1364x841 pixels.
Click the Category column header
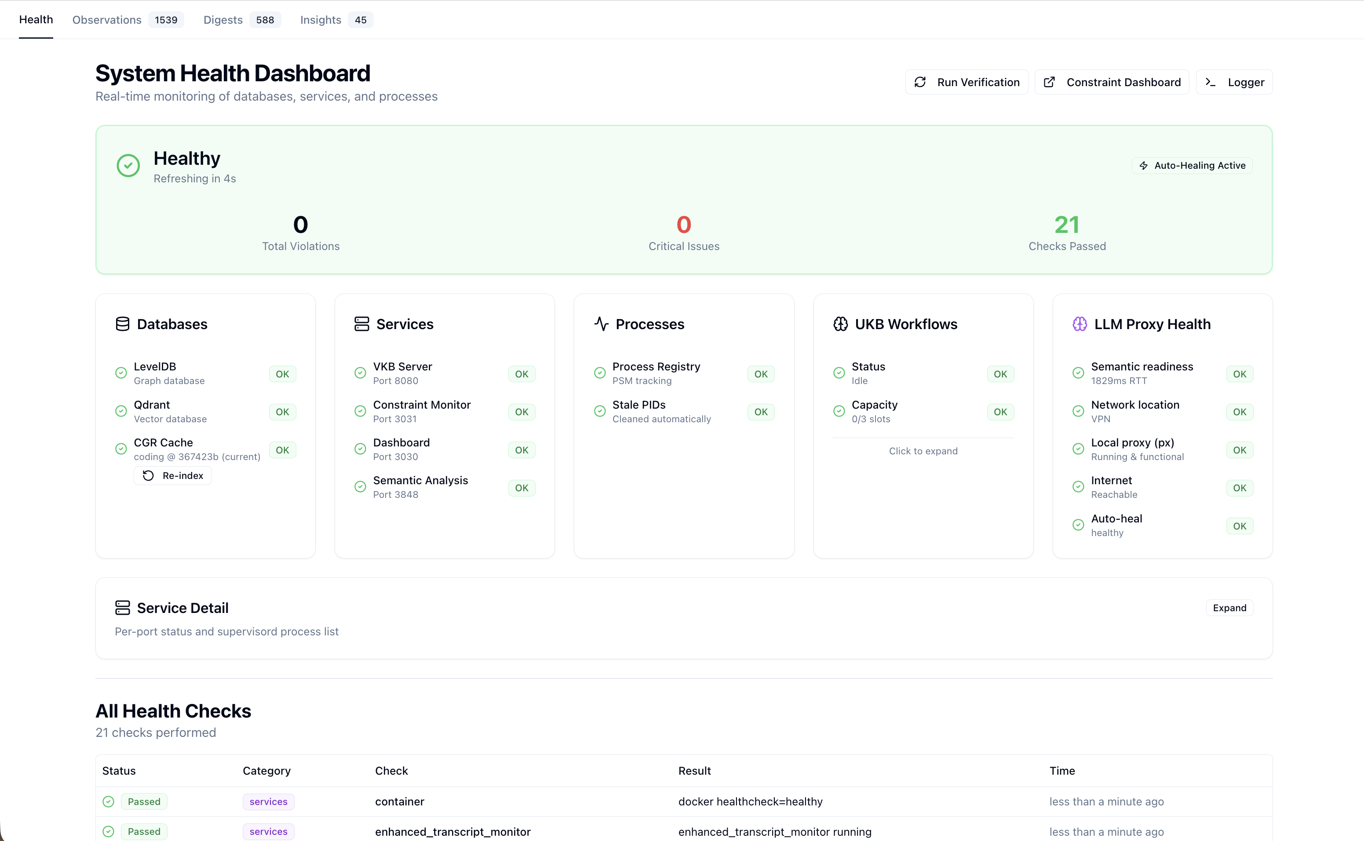[x=266, y=770]
